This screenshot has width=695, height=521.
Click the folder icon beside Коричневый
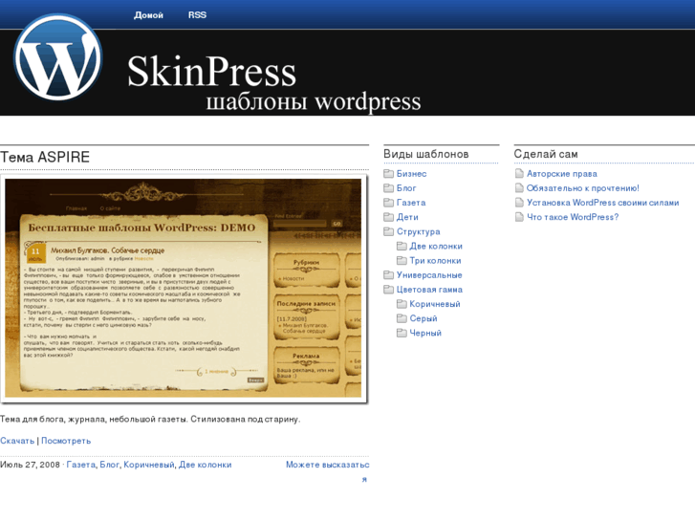(x=402, y=304)
